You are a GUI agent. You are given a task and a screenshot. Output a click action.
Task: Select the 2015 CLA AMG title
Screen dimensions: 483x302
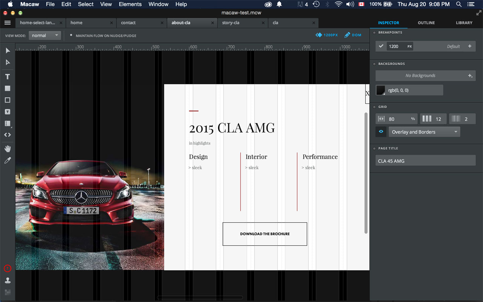pos(232,128)
